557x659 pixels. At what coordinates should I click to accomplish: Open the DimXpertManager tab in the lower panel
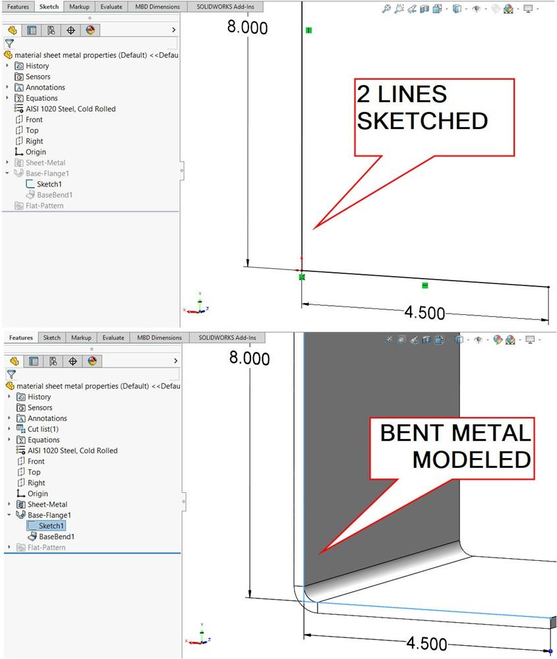(73, 361)
